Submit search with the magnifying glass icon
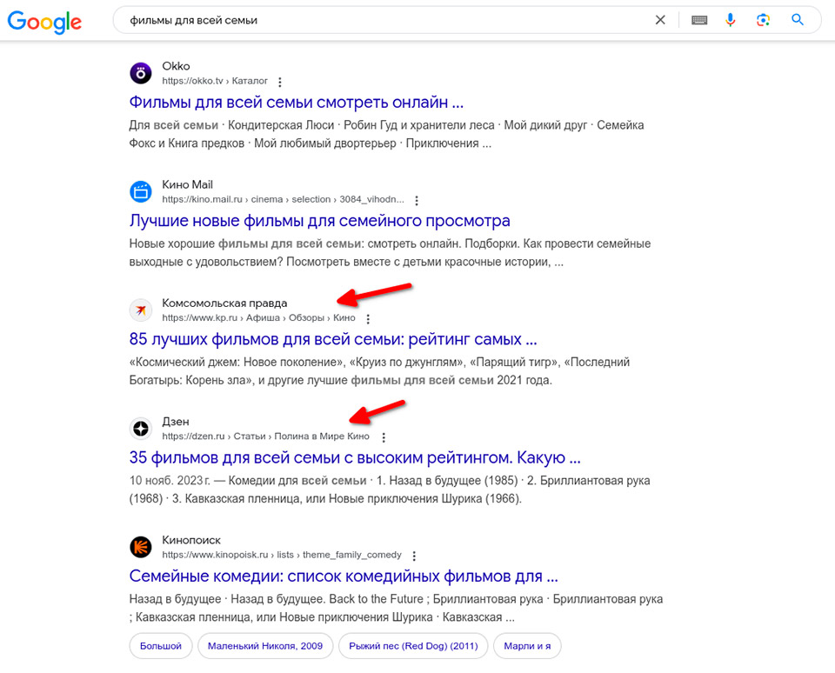 pos(798,20)
